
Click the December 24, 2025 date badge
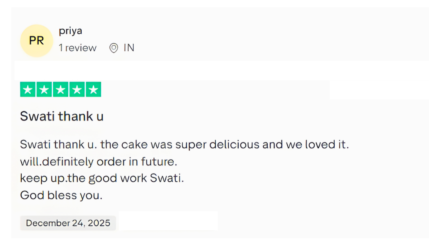68,223
